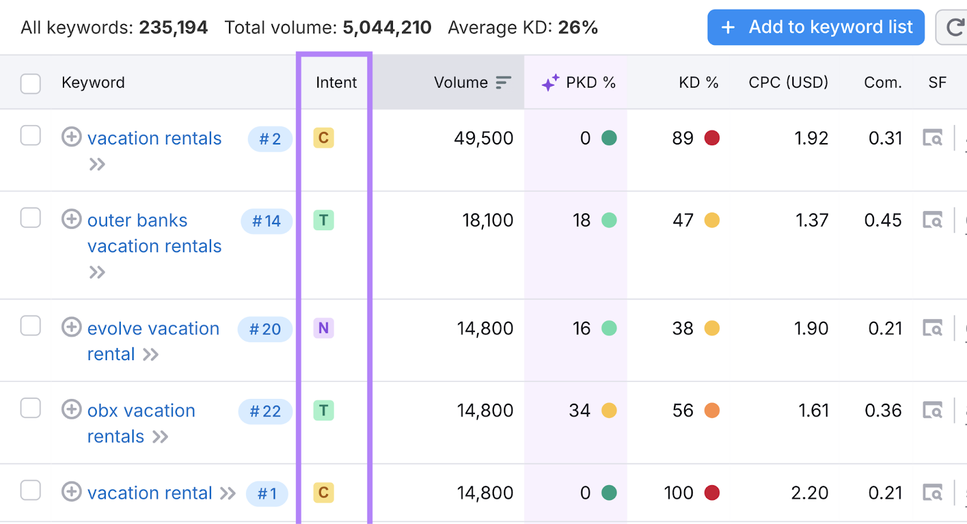Sort by the Volume column header

point(461,82)
